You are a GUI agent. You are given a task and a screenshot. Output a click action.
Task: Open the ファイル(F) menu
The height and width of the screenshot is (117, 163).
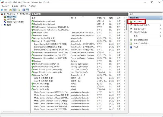click(x=5, y=6)
